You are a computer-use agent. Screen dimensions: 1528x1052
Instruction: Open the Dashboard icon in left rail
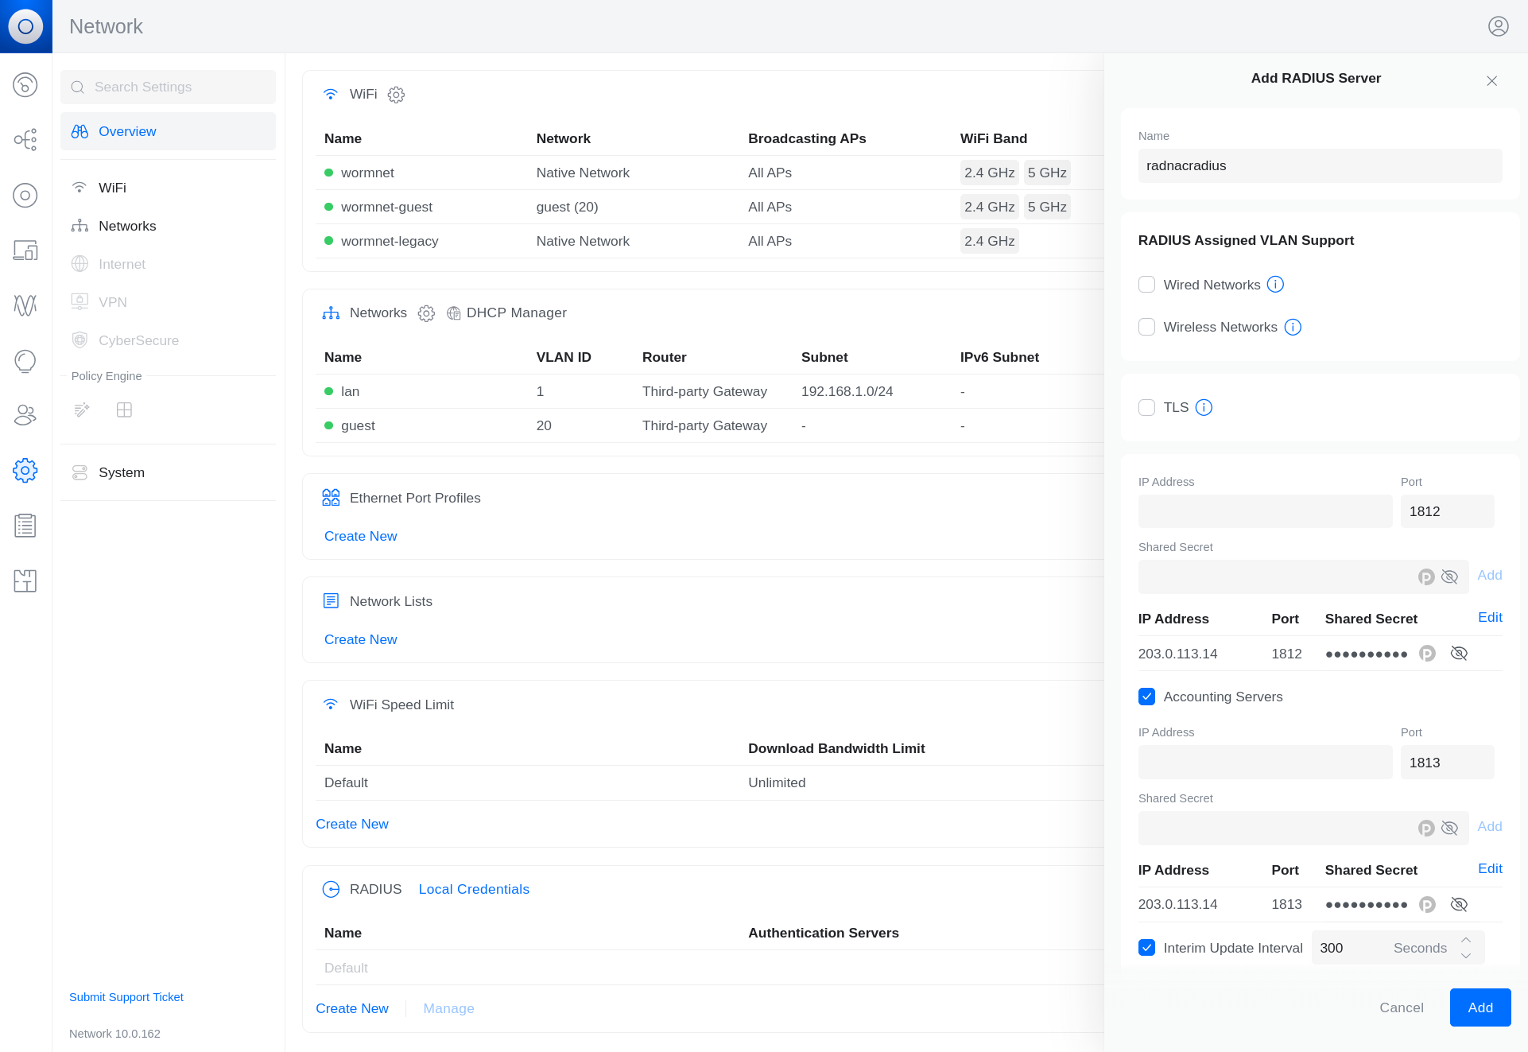point(25,84)
